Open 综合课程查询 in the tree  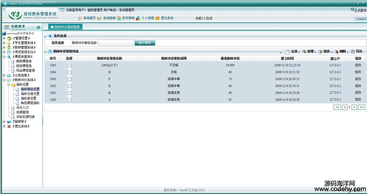[25, 71]
